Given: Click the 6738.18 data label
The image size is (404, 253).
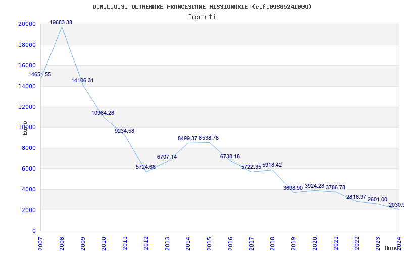Looking at the screenshot, I should (x=230, y=156).
